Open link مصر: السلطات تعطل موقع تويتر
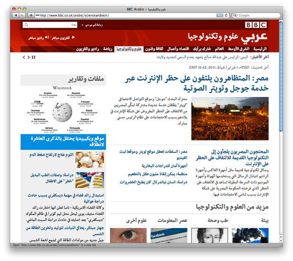This screenshot has height=261, width=293. tap(153, 154)
